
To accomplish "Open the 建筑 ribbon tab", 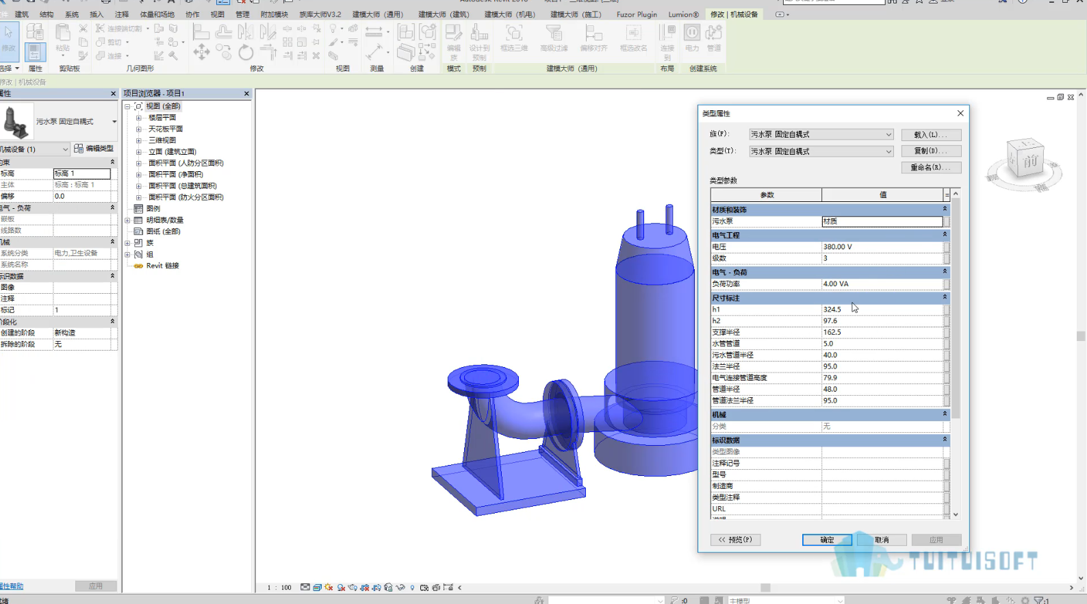I will 22,14.
